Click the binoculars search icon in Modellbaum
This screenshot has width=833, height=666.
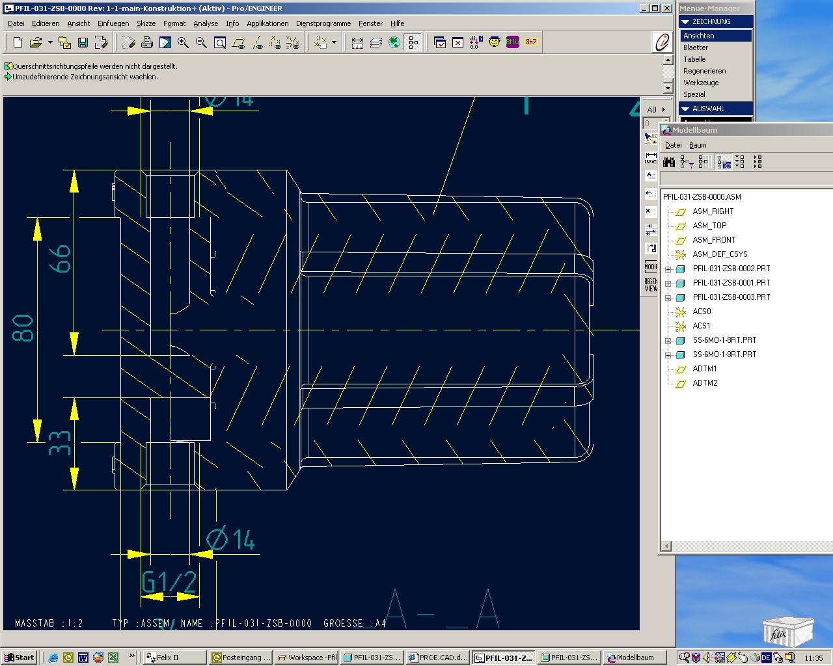click(x=668, y=162)
